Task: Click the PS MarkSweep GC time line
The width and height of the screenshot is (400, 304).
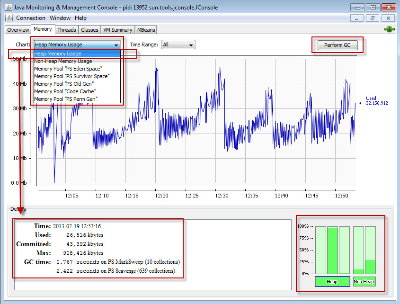Action: click(x=118, y=262)
